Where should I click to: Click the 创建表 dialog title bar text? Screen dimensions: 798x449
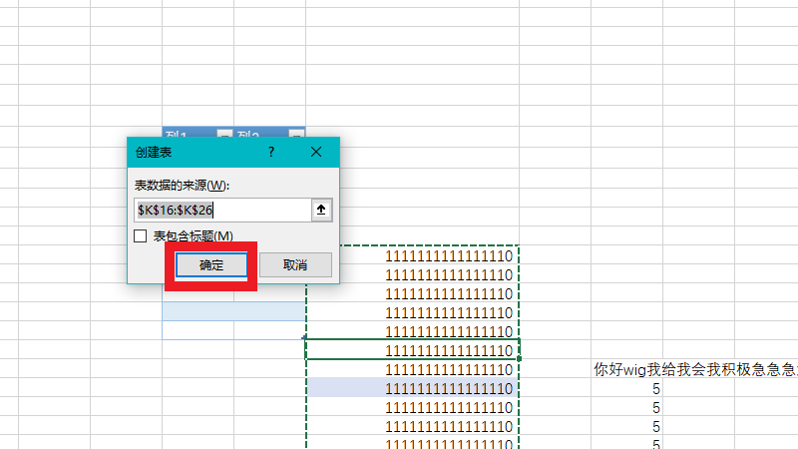(153, 153)
